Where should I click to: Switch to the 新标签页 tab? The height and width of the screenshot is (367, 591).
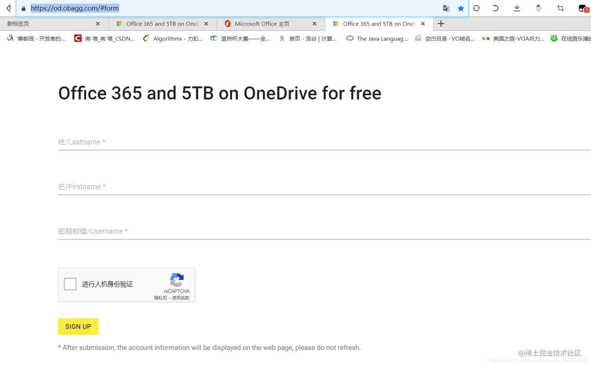[54, 24]
